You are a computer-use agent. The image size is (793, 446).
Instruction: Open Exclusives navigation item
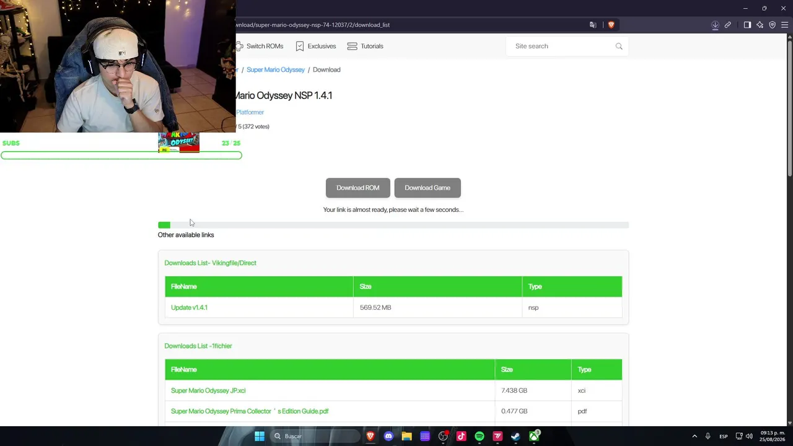tap(316, 46)
